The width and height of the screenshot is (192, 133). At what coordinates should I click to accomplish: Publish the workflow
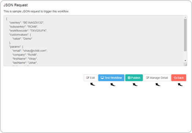click(x=134, y=78)
